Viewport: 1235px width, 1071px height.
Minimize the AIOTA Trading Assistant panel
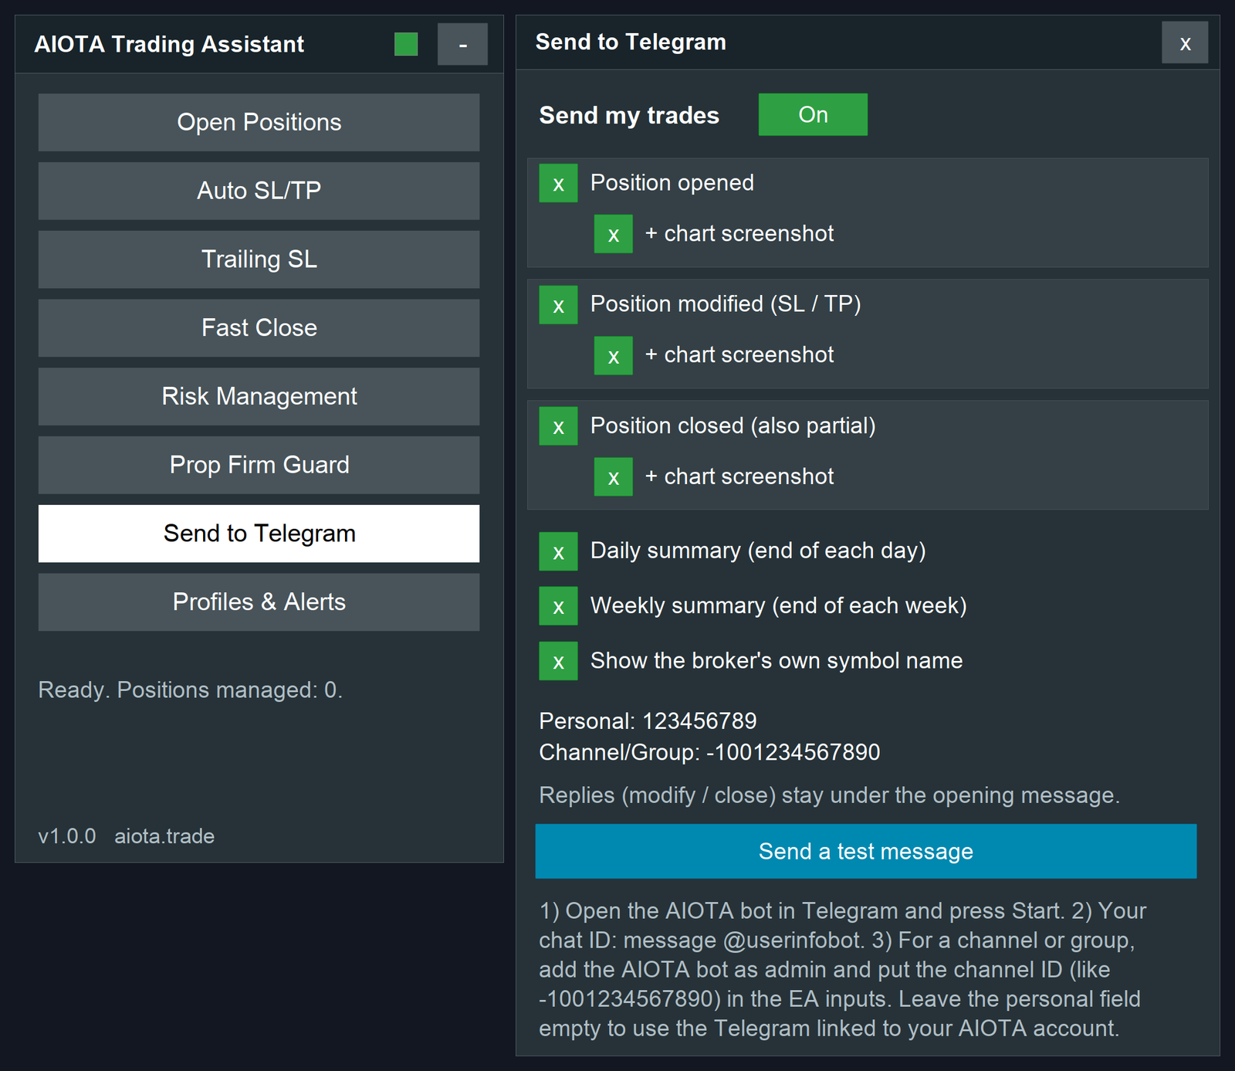(462, 44)
